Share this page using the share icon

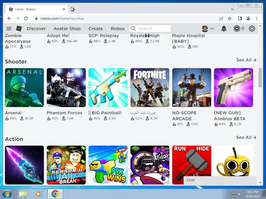[x=221, y=18]
